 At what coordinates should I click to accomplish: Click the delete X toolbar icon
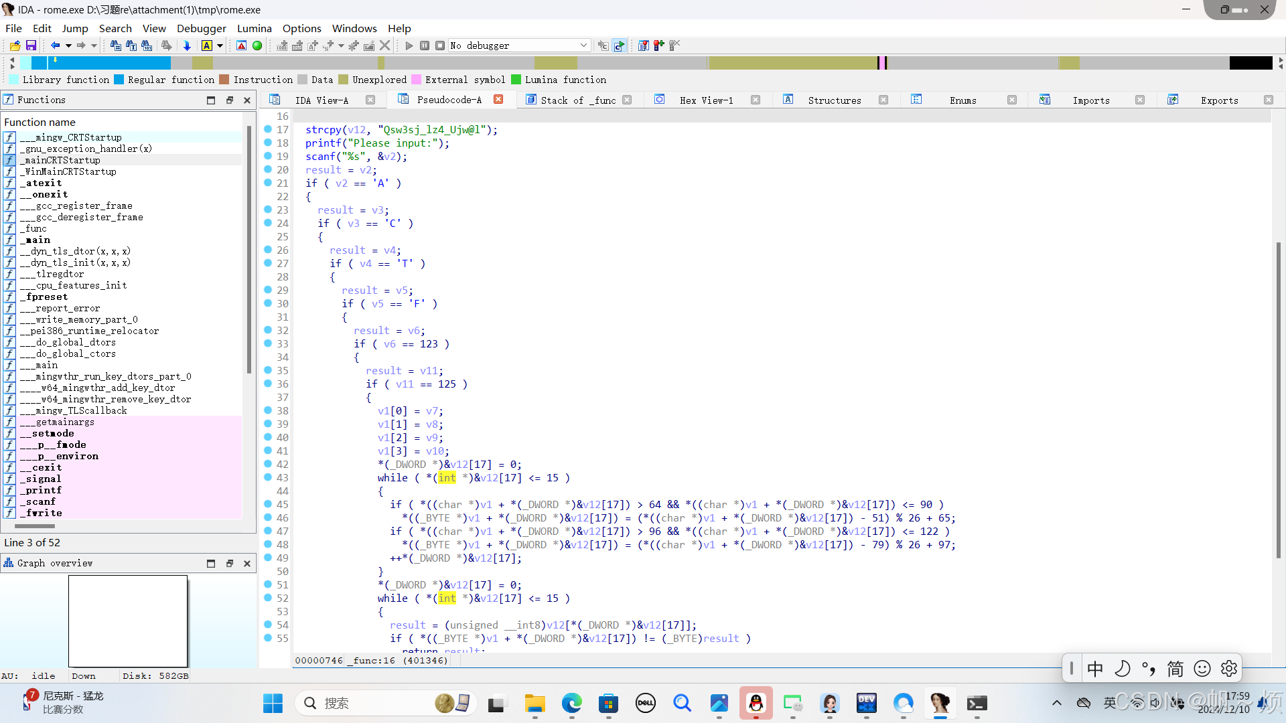pyautogui.click(x=384, y=46)
